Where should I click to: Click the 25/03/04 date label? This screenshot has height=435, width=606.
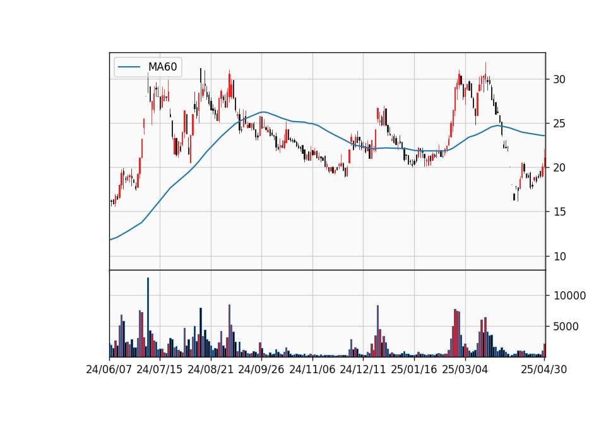(x=465, y=369)
